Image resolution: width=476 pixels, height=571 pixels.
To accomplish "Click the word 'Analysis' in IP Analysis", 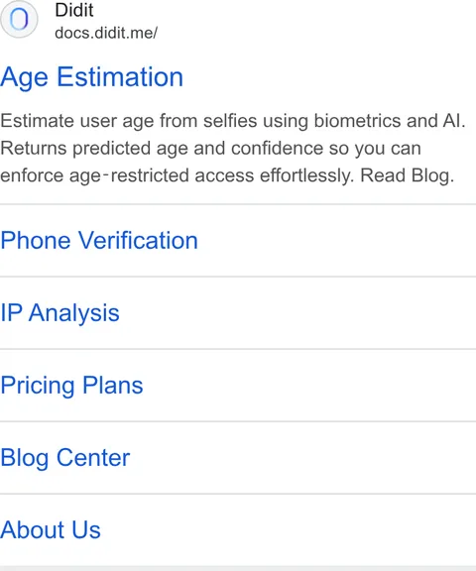I will (x=74, y=313).
